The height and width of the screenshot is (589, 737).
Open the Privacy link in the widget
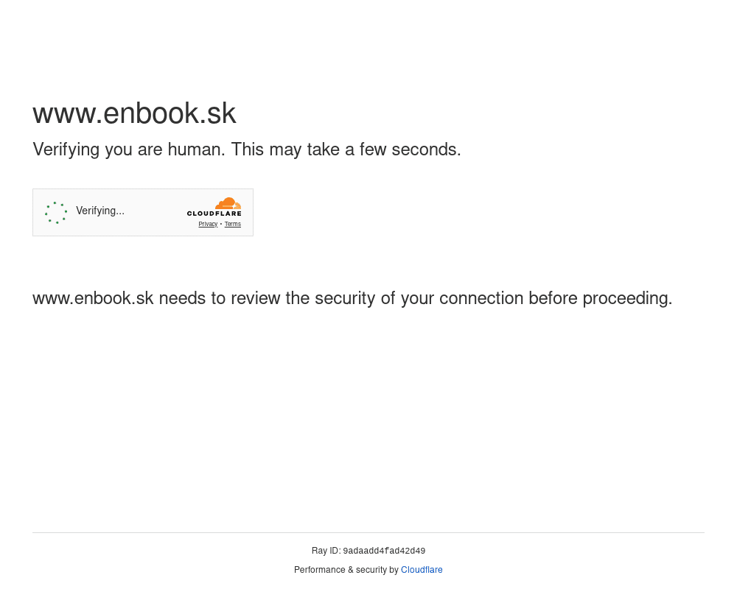click(208, 225)
